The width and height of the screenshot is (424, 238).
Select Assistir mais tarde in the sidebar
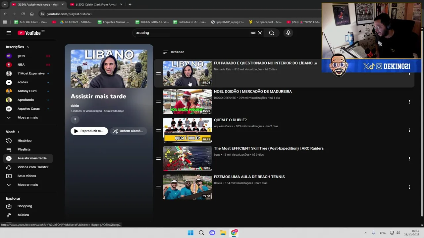pyautogui.click(x=28, y=158)
